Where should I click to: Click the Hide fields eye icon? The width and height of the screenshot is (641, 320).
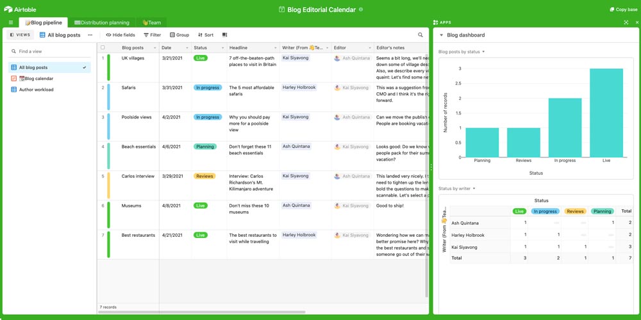[x=108, y=35]
